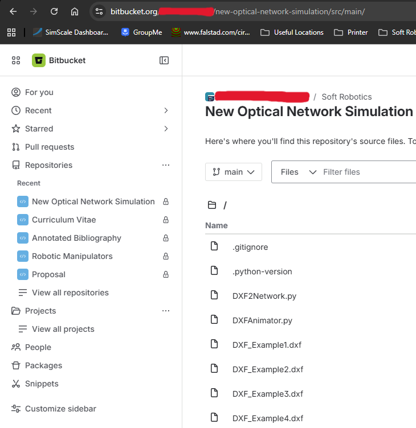Open the Printer bookmark folder
The image size is (416, 428).
(351, 32)
